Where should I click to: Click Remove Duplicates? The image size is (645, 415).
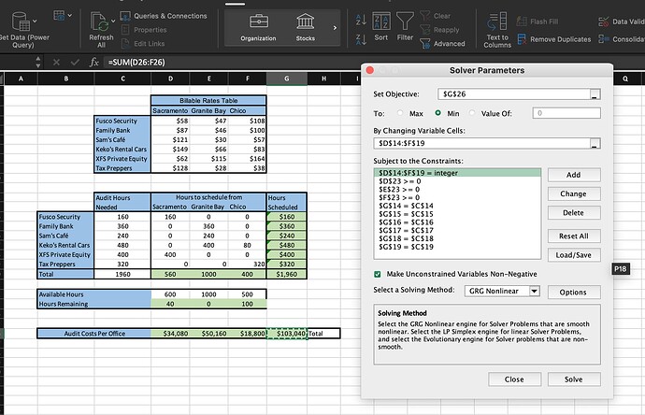tap(554, 39)
